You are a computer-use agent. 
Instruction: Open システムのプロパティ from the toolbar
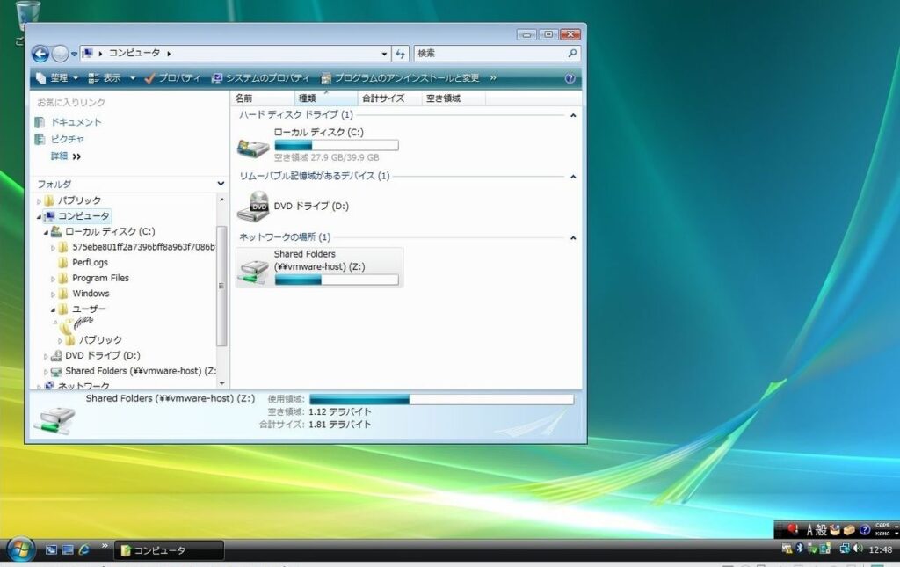click(261, 78)
